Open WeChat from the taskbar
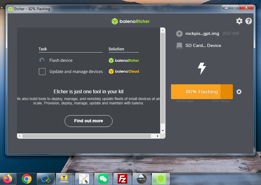Viewport: 261px width, 185px height. [103, 179]
